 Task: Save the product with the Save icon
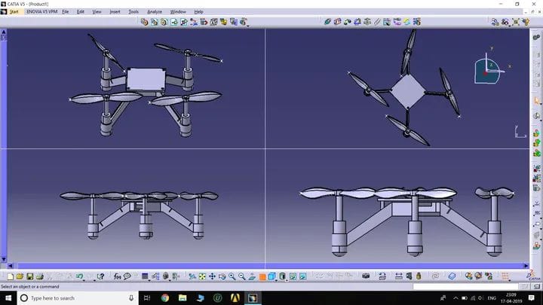tap(29, 276)
